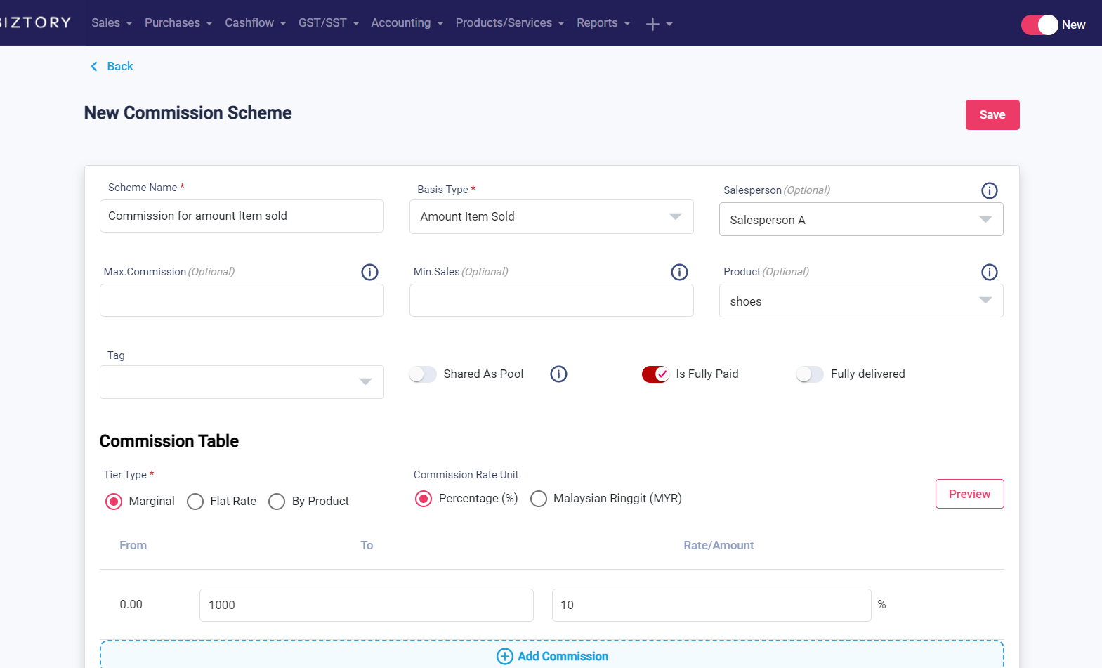Go Back to previous page

112,66
